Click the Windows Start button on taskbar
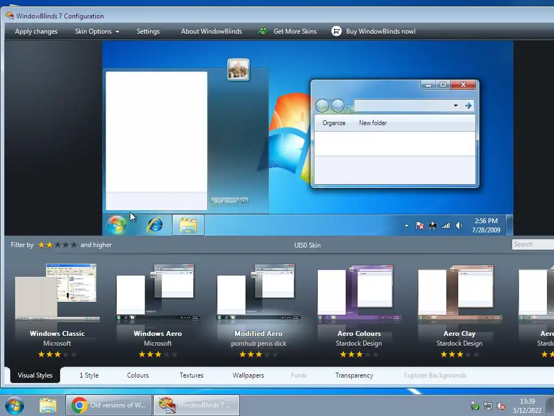The width and height of the screenshot is (554, 416). point(15,405)
